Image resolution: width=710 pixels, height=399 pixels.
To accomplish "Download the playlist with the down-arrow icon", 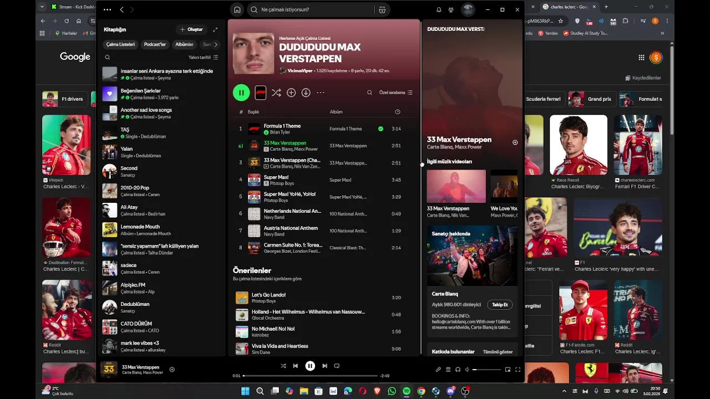I will [x=306, y=93].
